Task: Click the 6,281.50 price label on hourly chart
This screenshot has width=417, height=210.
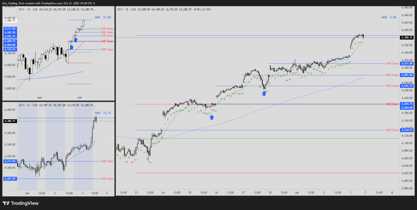Action: coord(9,178)
